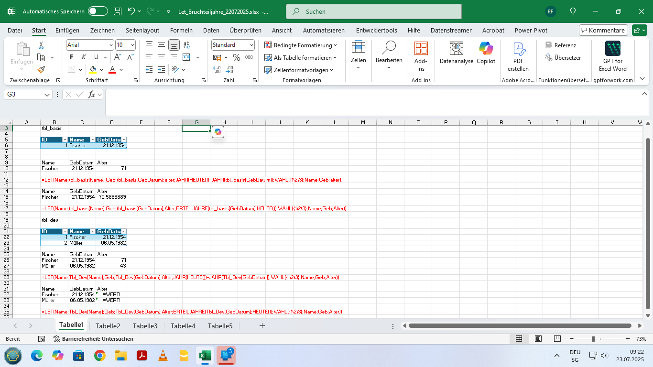This screenshot has height=367, width=653.
Task: Open the Power Pivot ribbon tab
Action: (531, 30)
